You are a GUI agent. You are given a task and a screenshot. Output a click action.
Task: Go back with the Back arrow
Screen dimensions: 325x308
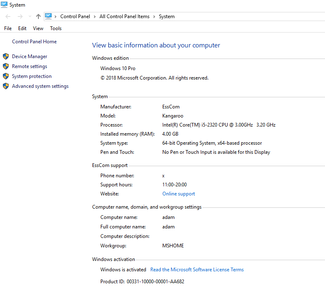pos(8,16)
